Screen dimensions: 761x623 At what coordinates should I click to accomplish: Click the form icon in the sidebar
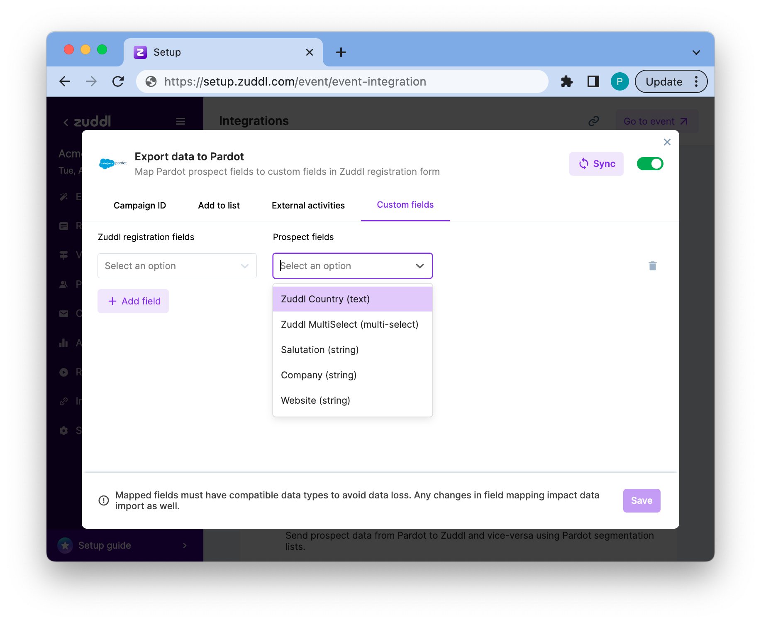pyautogui.click(x=63, y=226)
